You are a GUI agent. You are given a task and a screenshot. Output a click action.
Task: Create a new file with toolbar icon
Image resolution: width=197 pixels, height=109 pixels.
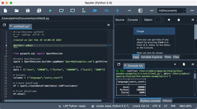point(5,11)
